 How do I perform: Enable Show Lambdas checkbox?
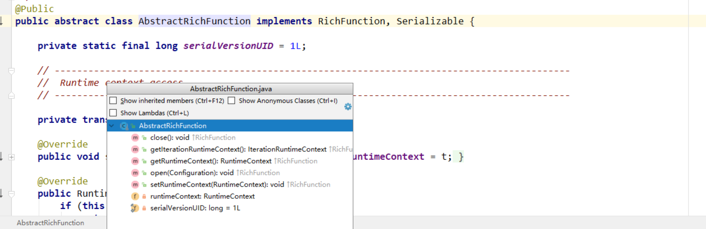(113, 113)
